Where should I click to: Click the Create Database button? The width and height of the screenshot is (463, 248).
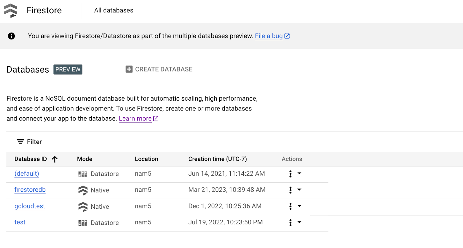pos(159,69)
